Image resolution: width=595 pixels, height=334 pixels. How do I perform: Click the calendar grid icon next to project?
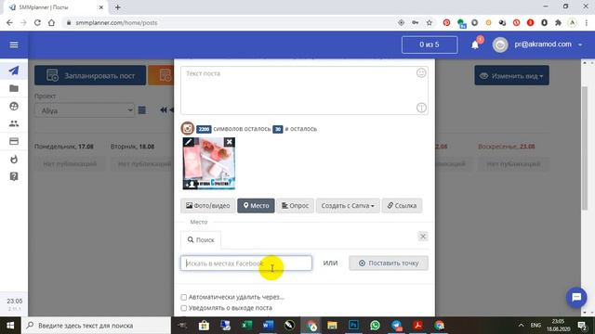pos(141,110)
